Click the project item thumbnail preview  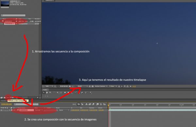pos(5,4)
